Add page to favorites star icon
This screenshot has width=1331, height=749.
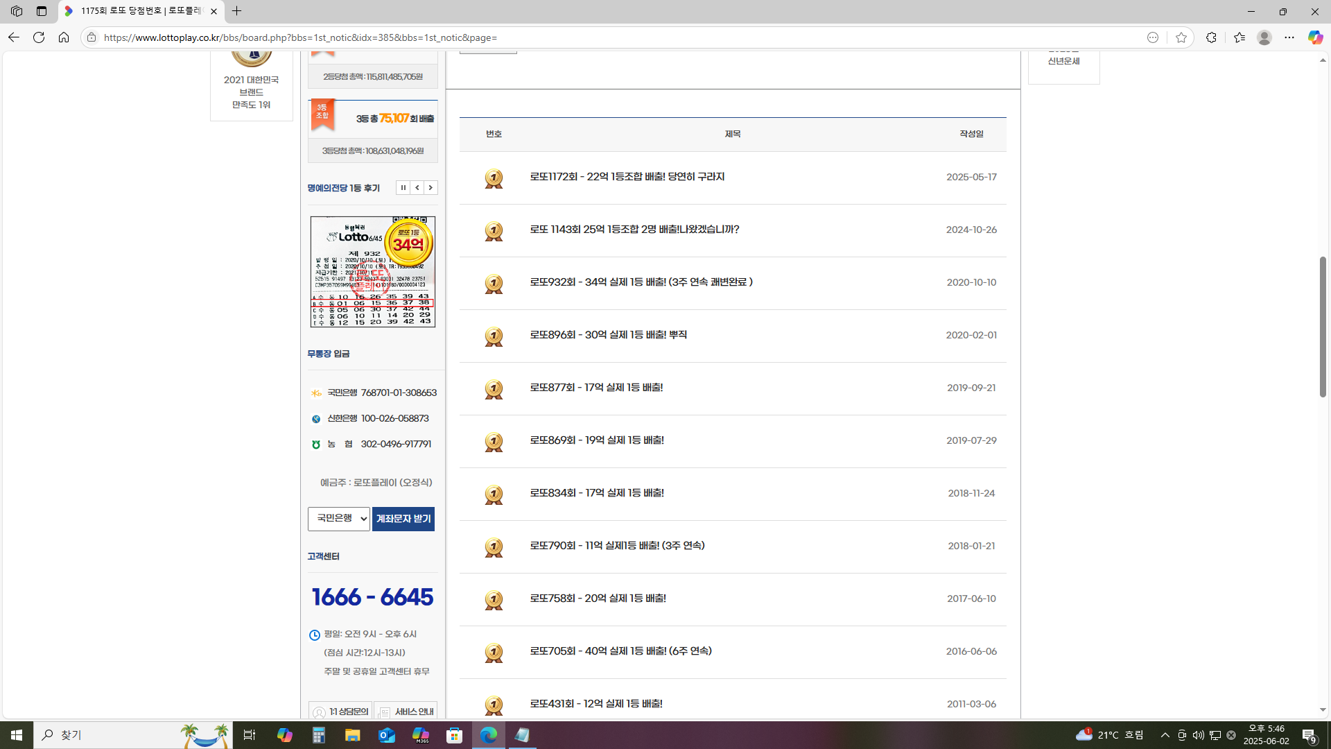(1181, 37)
